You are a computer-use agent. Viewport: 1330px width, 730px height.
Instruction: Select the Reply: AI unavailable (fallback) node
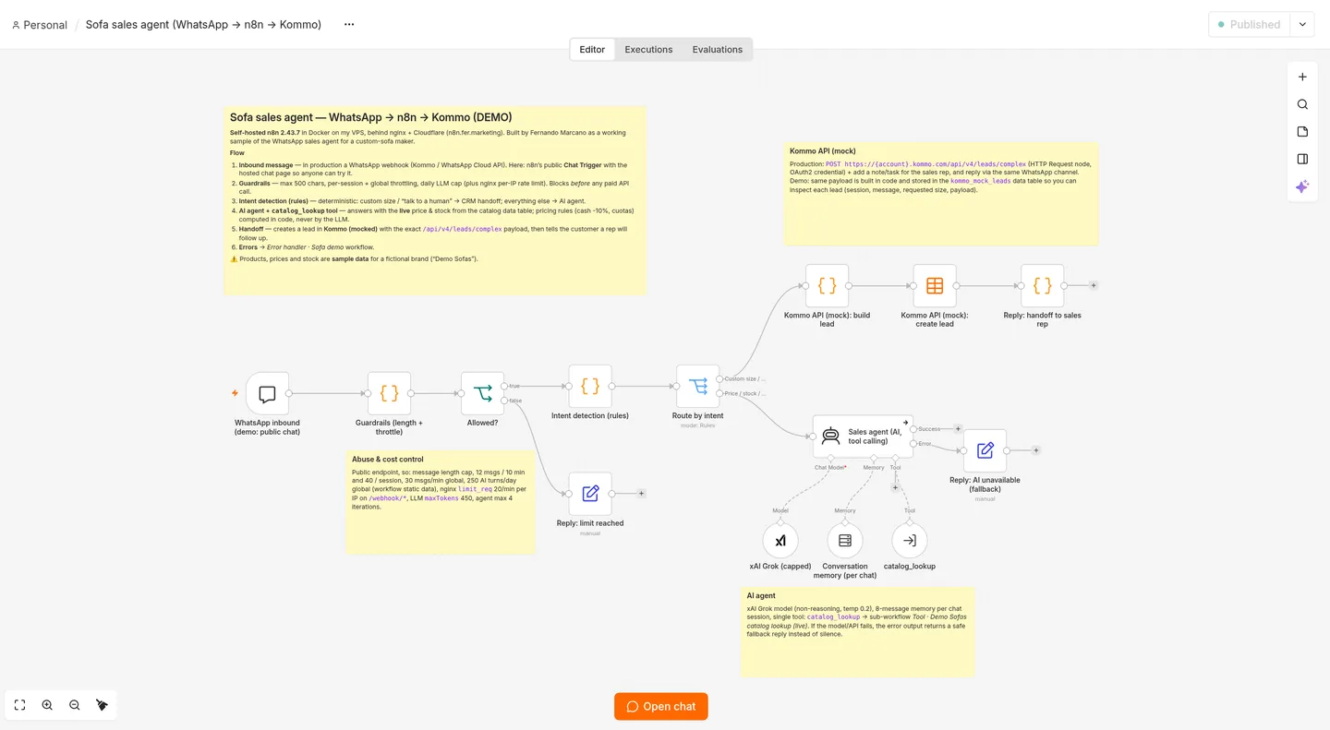point(985,450)
